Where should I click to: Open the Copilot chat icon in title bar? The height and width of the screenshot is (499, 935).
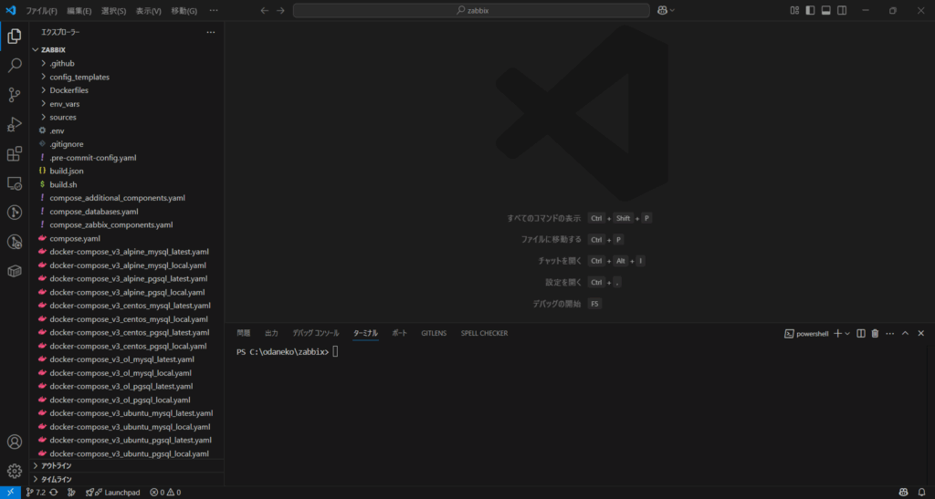pyautogui.click(x=662, y=10)
